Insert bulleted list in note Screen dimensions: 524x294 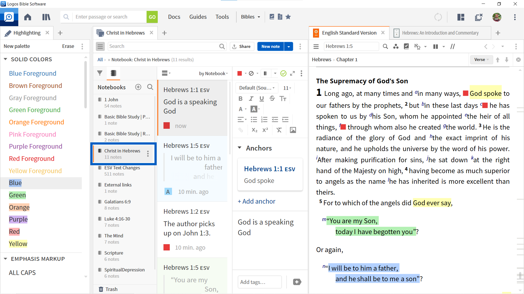click(x=254, y=120)
